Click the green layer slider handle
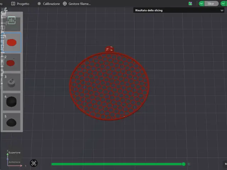The width and height of the screenshot is (227, 170). (184, 164)
